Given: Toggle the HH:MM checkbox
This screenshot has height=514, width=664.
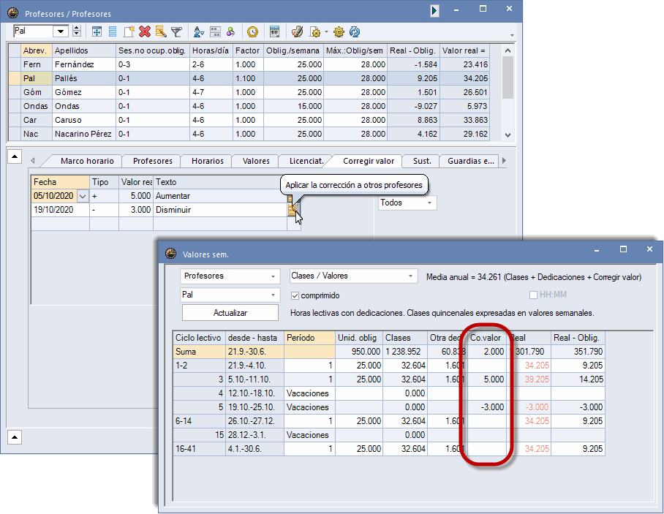Looking at the screenshot, I should click(534, 295).
